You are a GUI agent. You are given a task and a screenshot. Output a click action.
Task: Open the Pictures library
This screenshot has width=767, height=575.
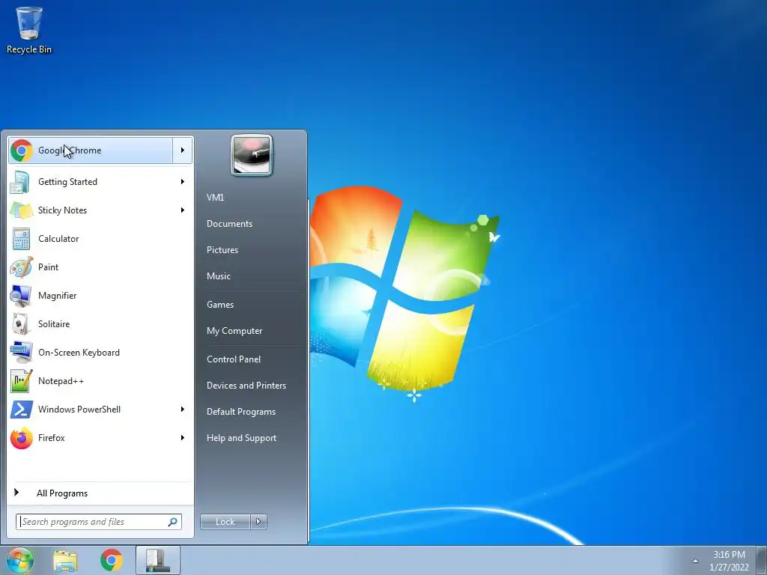tap(222, 250)
